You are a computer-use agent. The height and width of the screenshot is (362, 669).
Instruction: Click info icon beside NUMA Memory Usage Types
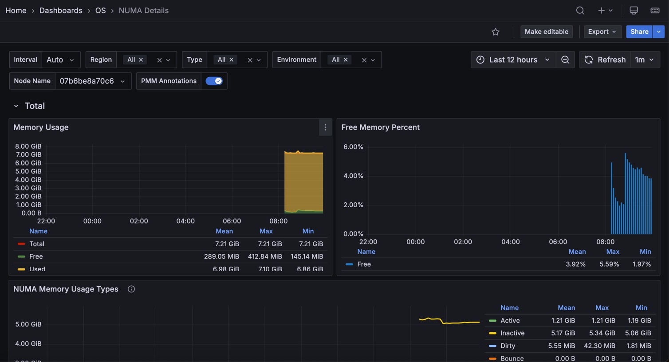tap(131, 289)
